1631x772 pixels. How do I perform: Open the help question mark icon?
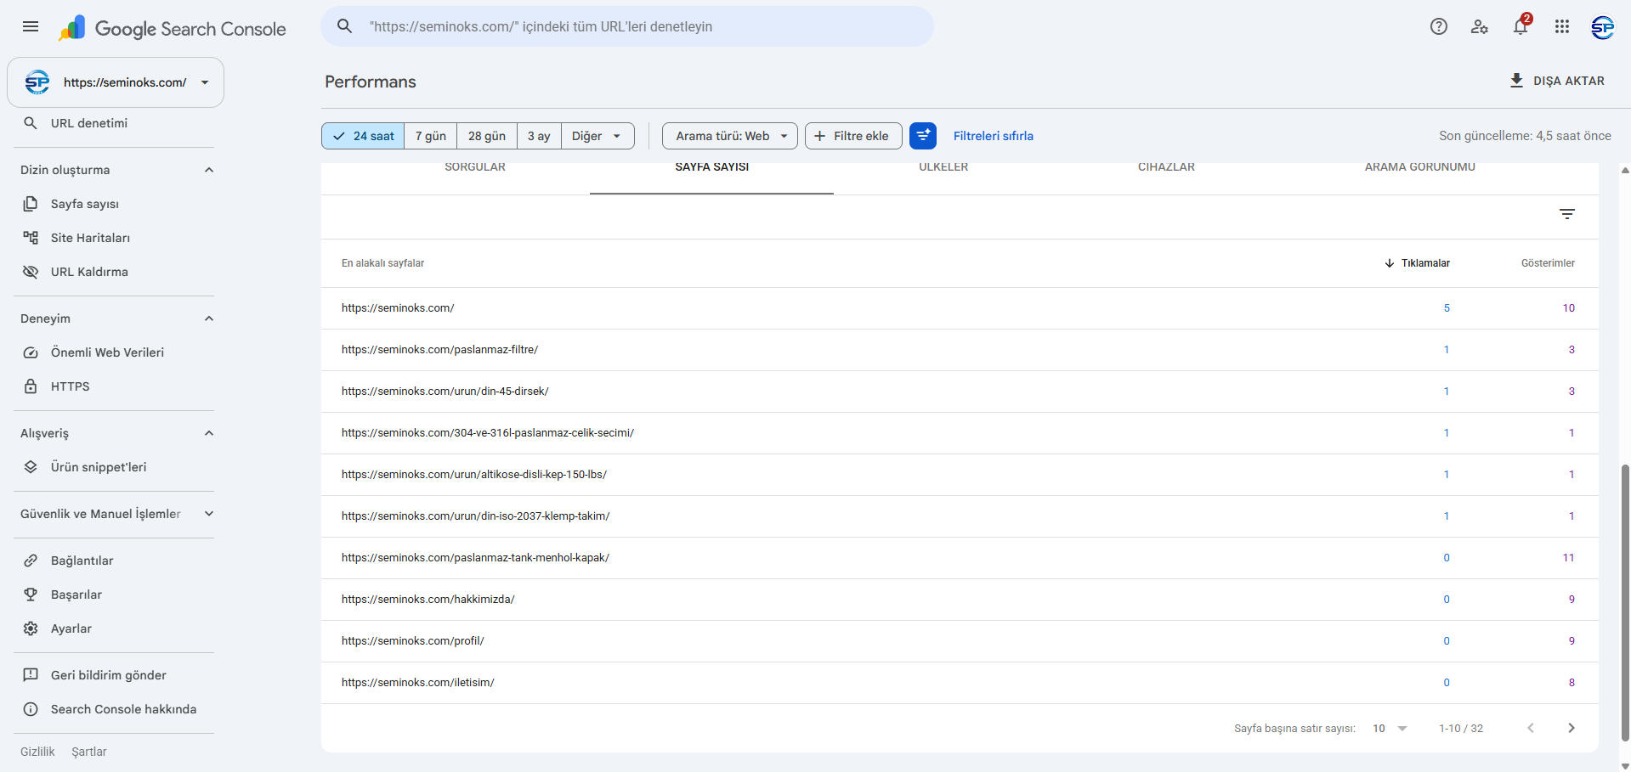pos(1439,26)
